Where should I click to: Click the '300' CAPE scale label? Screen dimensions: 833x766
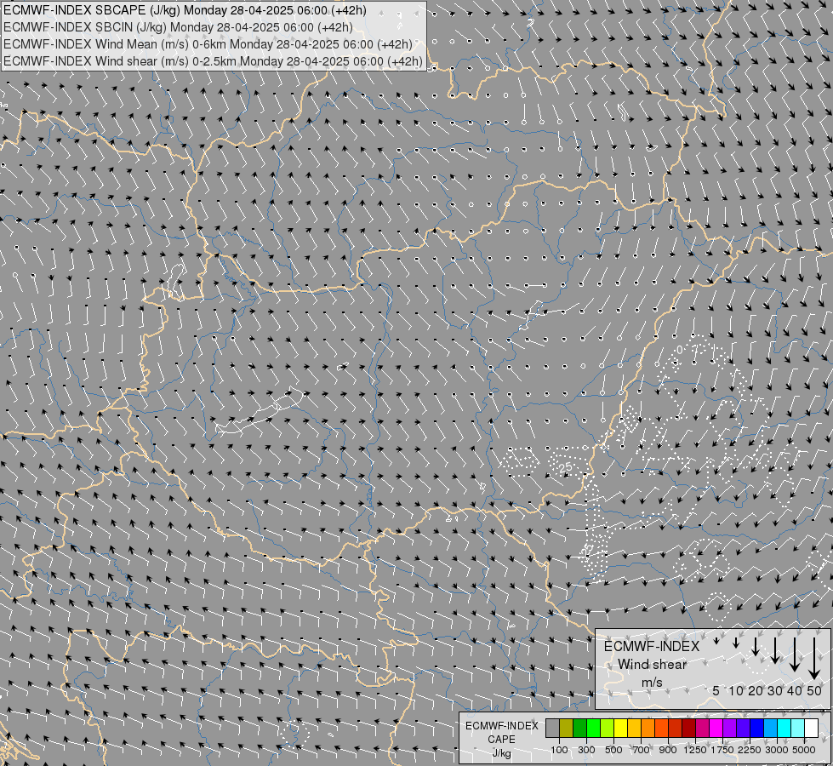point(586,750)
